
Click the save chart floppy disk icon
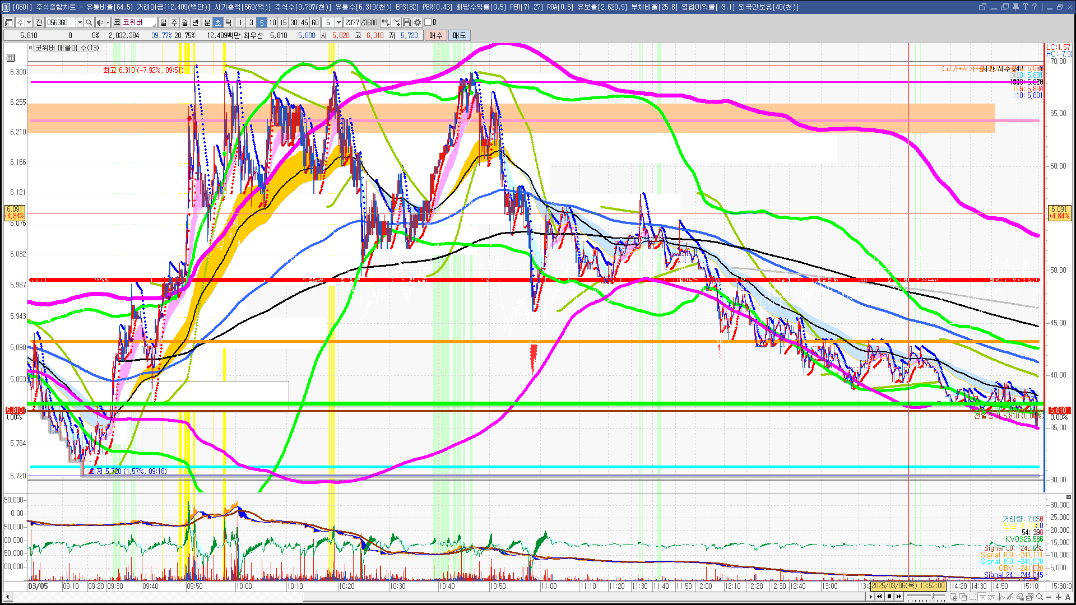(407, 22)
